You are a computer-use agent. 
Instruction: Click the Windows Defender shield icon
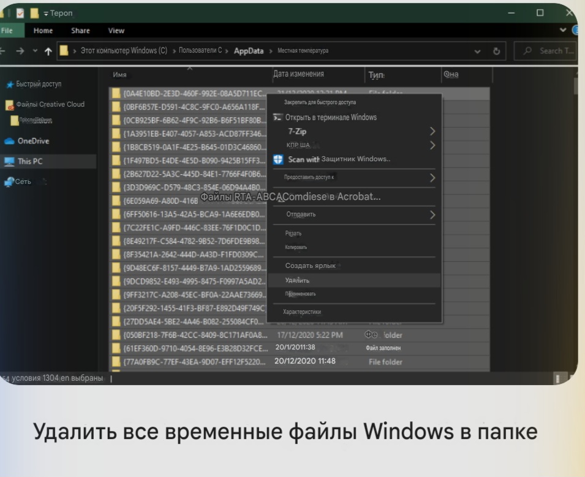[x=278, y=159]
